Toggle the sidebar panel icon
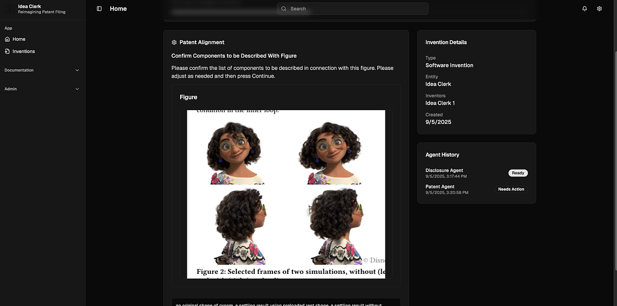 tap(99, 9)
